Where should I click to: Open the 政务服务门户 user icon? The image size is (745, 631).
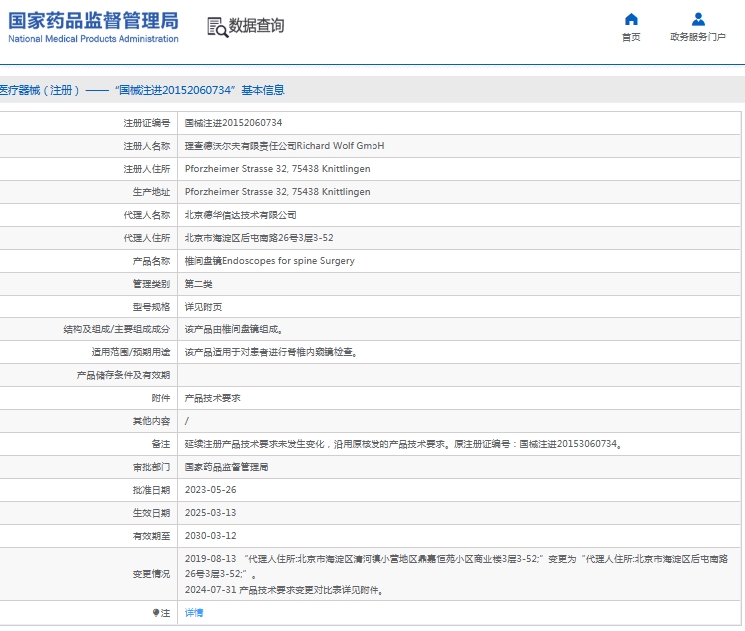[x=698, y=19]
